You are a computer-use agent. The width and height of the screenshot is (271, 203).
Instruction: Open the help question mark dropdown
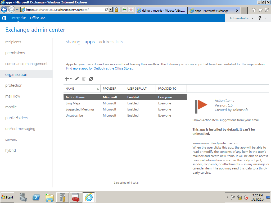262,18
